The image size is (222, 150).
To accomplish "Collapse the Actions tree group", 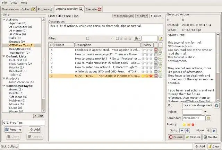I will click(x=4, y=19).
